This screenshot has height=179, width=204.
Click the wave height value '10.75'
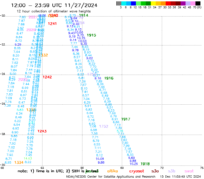click(x=81, y=38)
